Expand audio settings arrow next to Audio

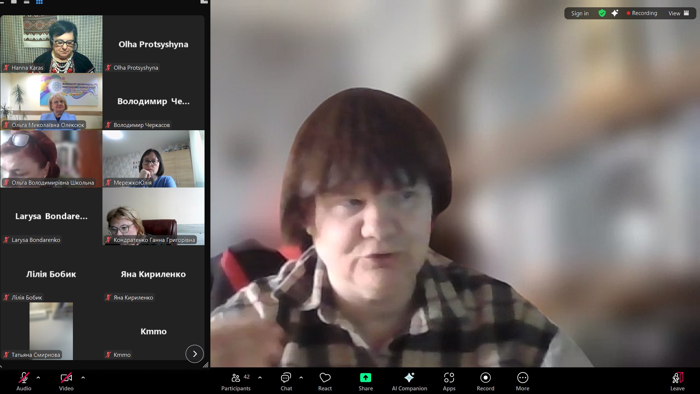38,378
